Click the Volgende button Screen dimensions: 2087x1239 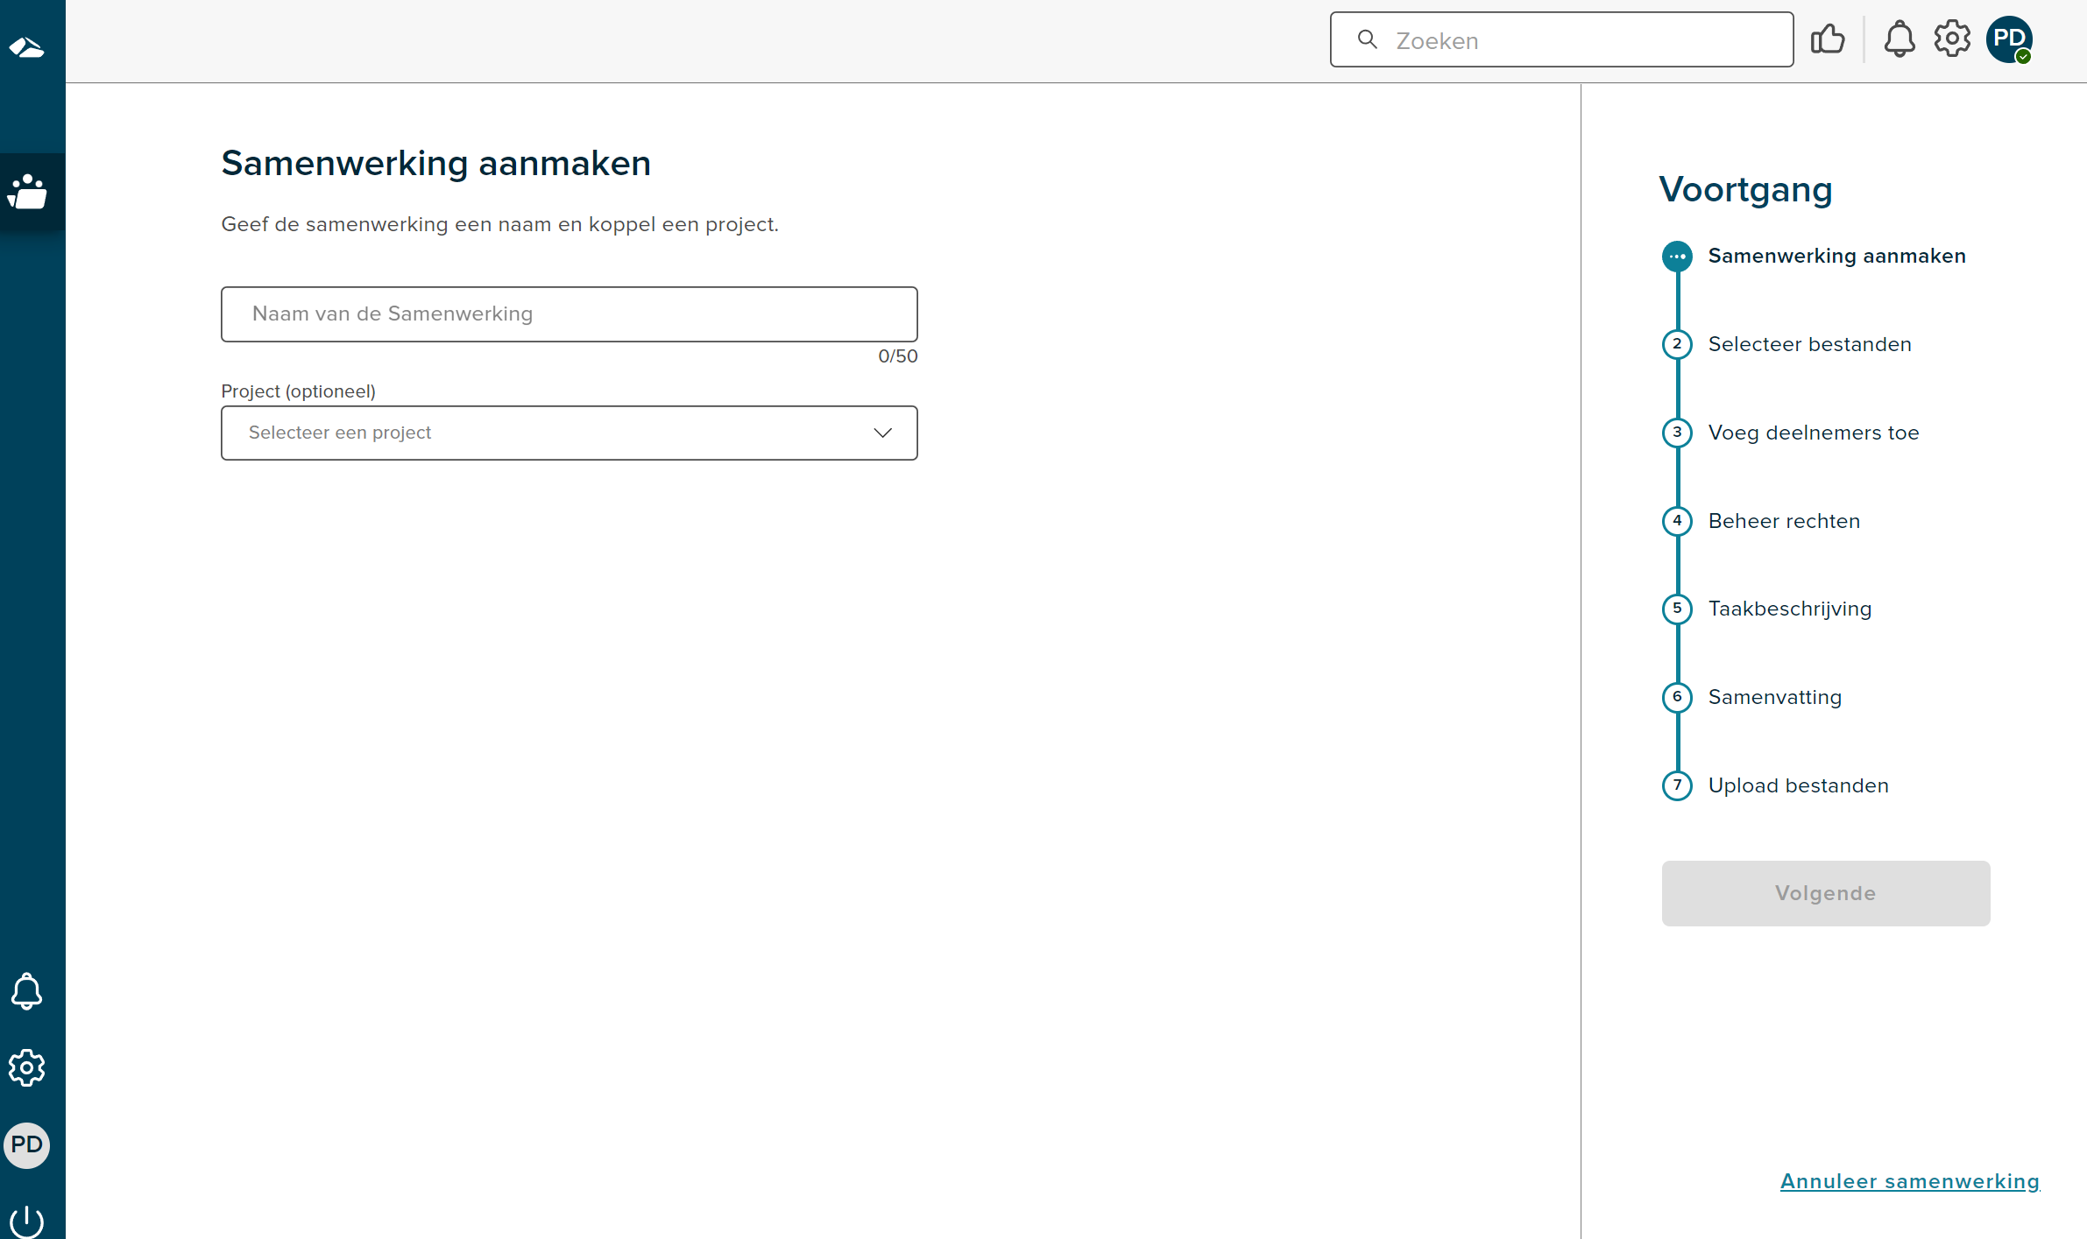[1826, 893]
